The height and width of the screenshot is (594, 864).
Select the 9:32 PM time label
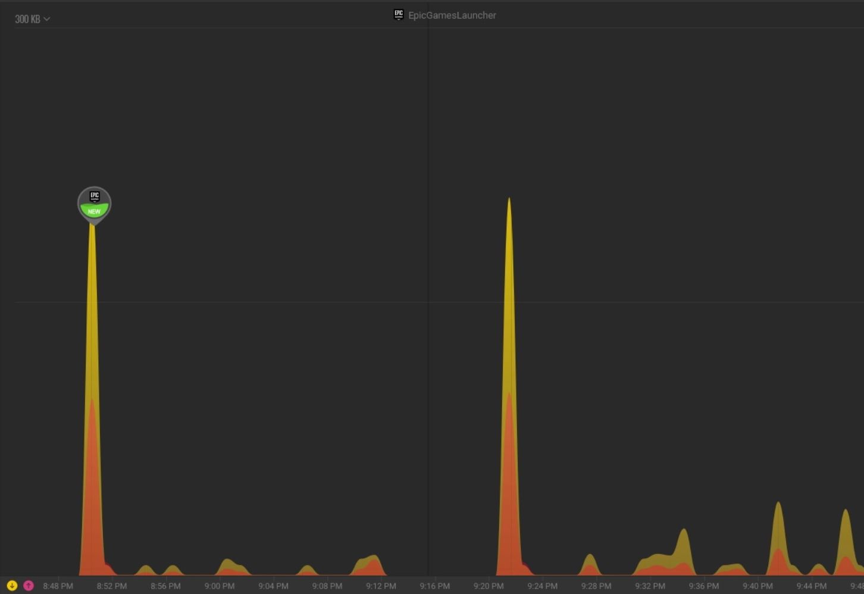[x=650, y=586]
